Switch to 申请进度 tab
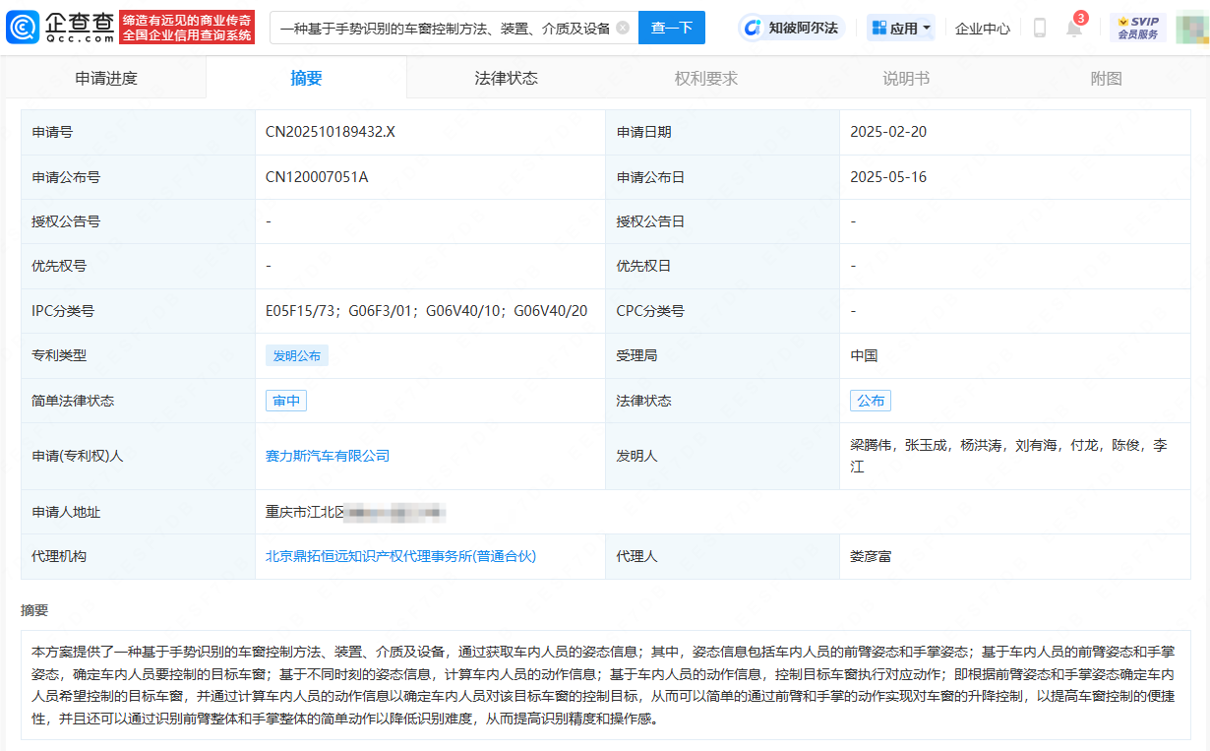 [x=106, y=78]
